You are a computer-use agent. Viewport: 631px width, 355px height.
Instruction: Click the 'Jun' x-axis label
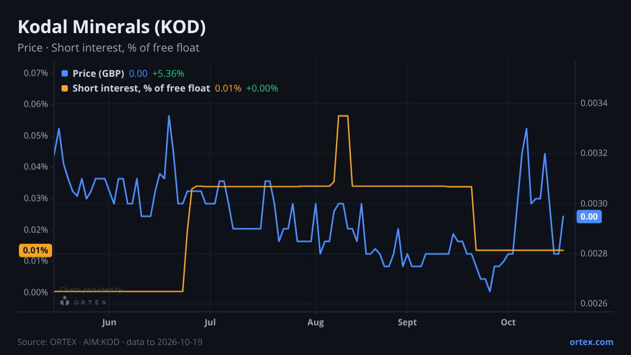109,322
